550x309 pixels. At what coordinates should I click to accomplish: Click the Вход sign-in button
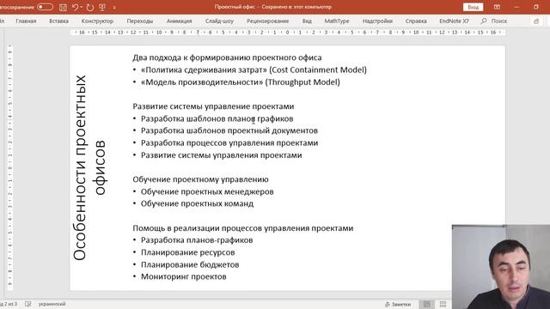474,7
